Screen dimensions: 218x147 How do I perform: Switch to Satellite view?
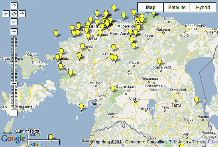tap(177, 7)
